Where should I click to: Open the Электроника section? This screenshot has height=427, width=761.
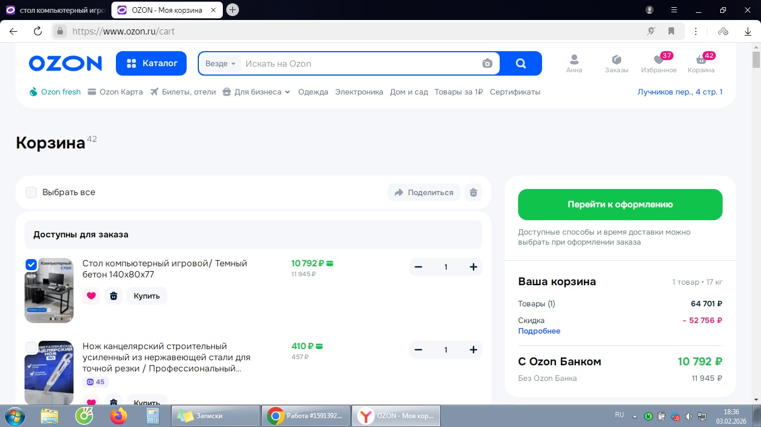359,92
